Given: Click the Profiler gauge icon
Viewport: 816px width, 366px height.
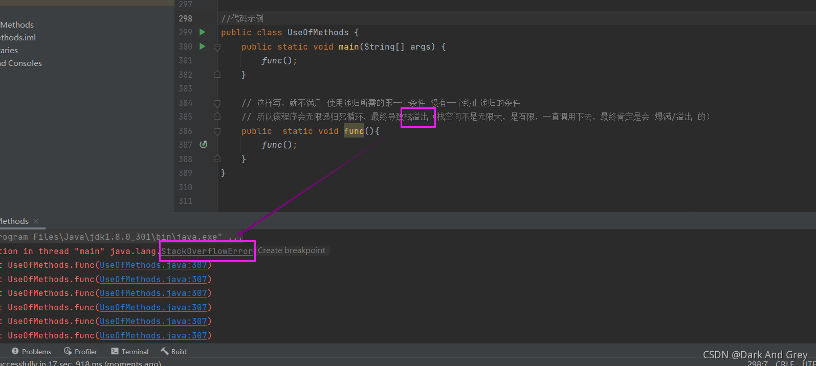Looking at the screenshot, I should coord(68,351).
